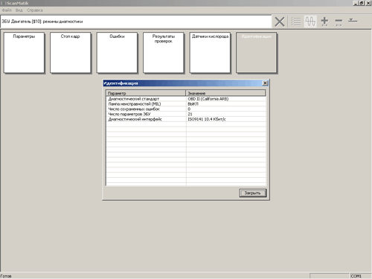Click the COM1 status bar entry
Viewport: 372px width, 279px height.
coord(356,276)
